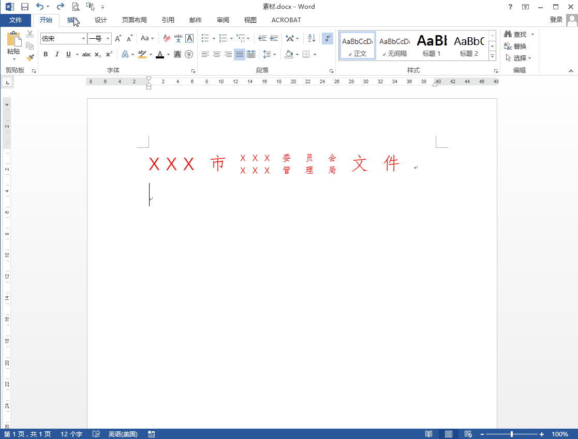This screenshot has width=578, height=439.
Task: Expand the line spacing dropdown
Action: pos(274,54)
